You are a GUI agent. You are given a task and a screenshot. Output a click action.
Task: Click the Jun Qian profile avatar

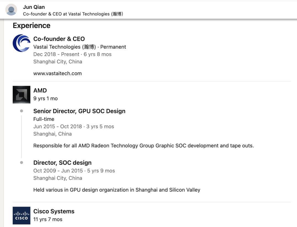tap(11, 10)
